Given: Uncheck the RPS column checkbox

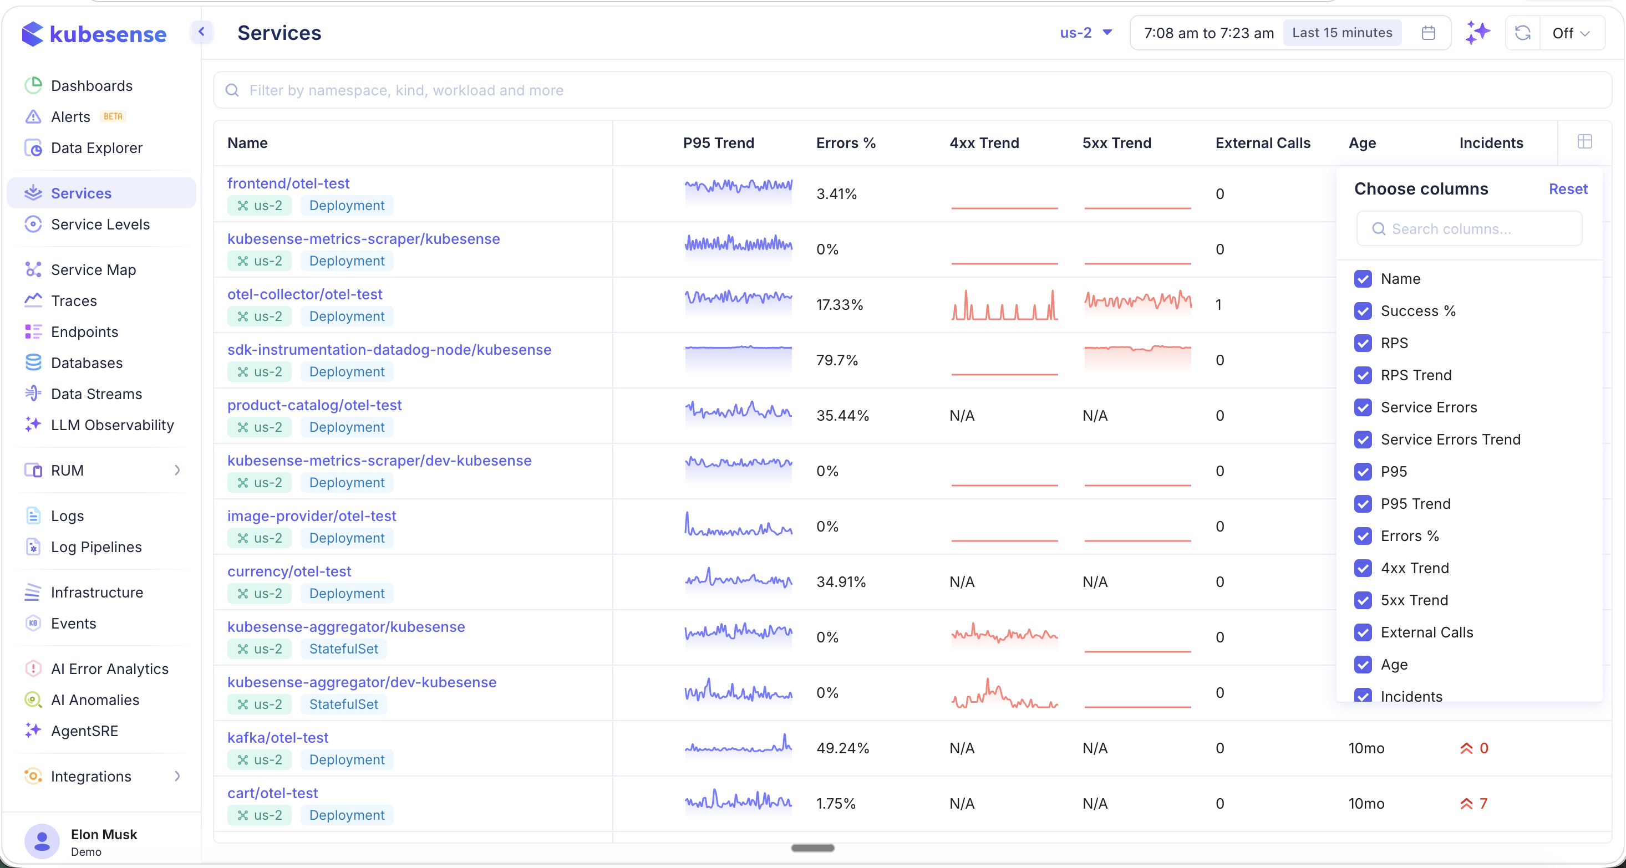Looking at the screenshot, I should (x=1364, y=343).
